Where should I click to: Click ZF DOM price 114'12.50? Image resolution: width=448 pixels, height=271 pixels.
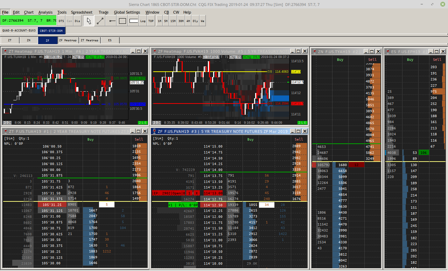pyautogui.click(x=213, y=205)
